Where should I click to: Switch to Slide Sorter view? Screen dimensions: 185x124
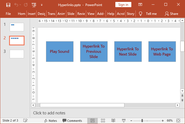(103, 120)
